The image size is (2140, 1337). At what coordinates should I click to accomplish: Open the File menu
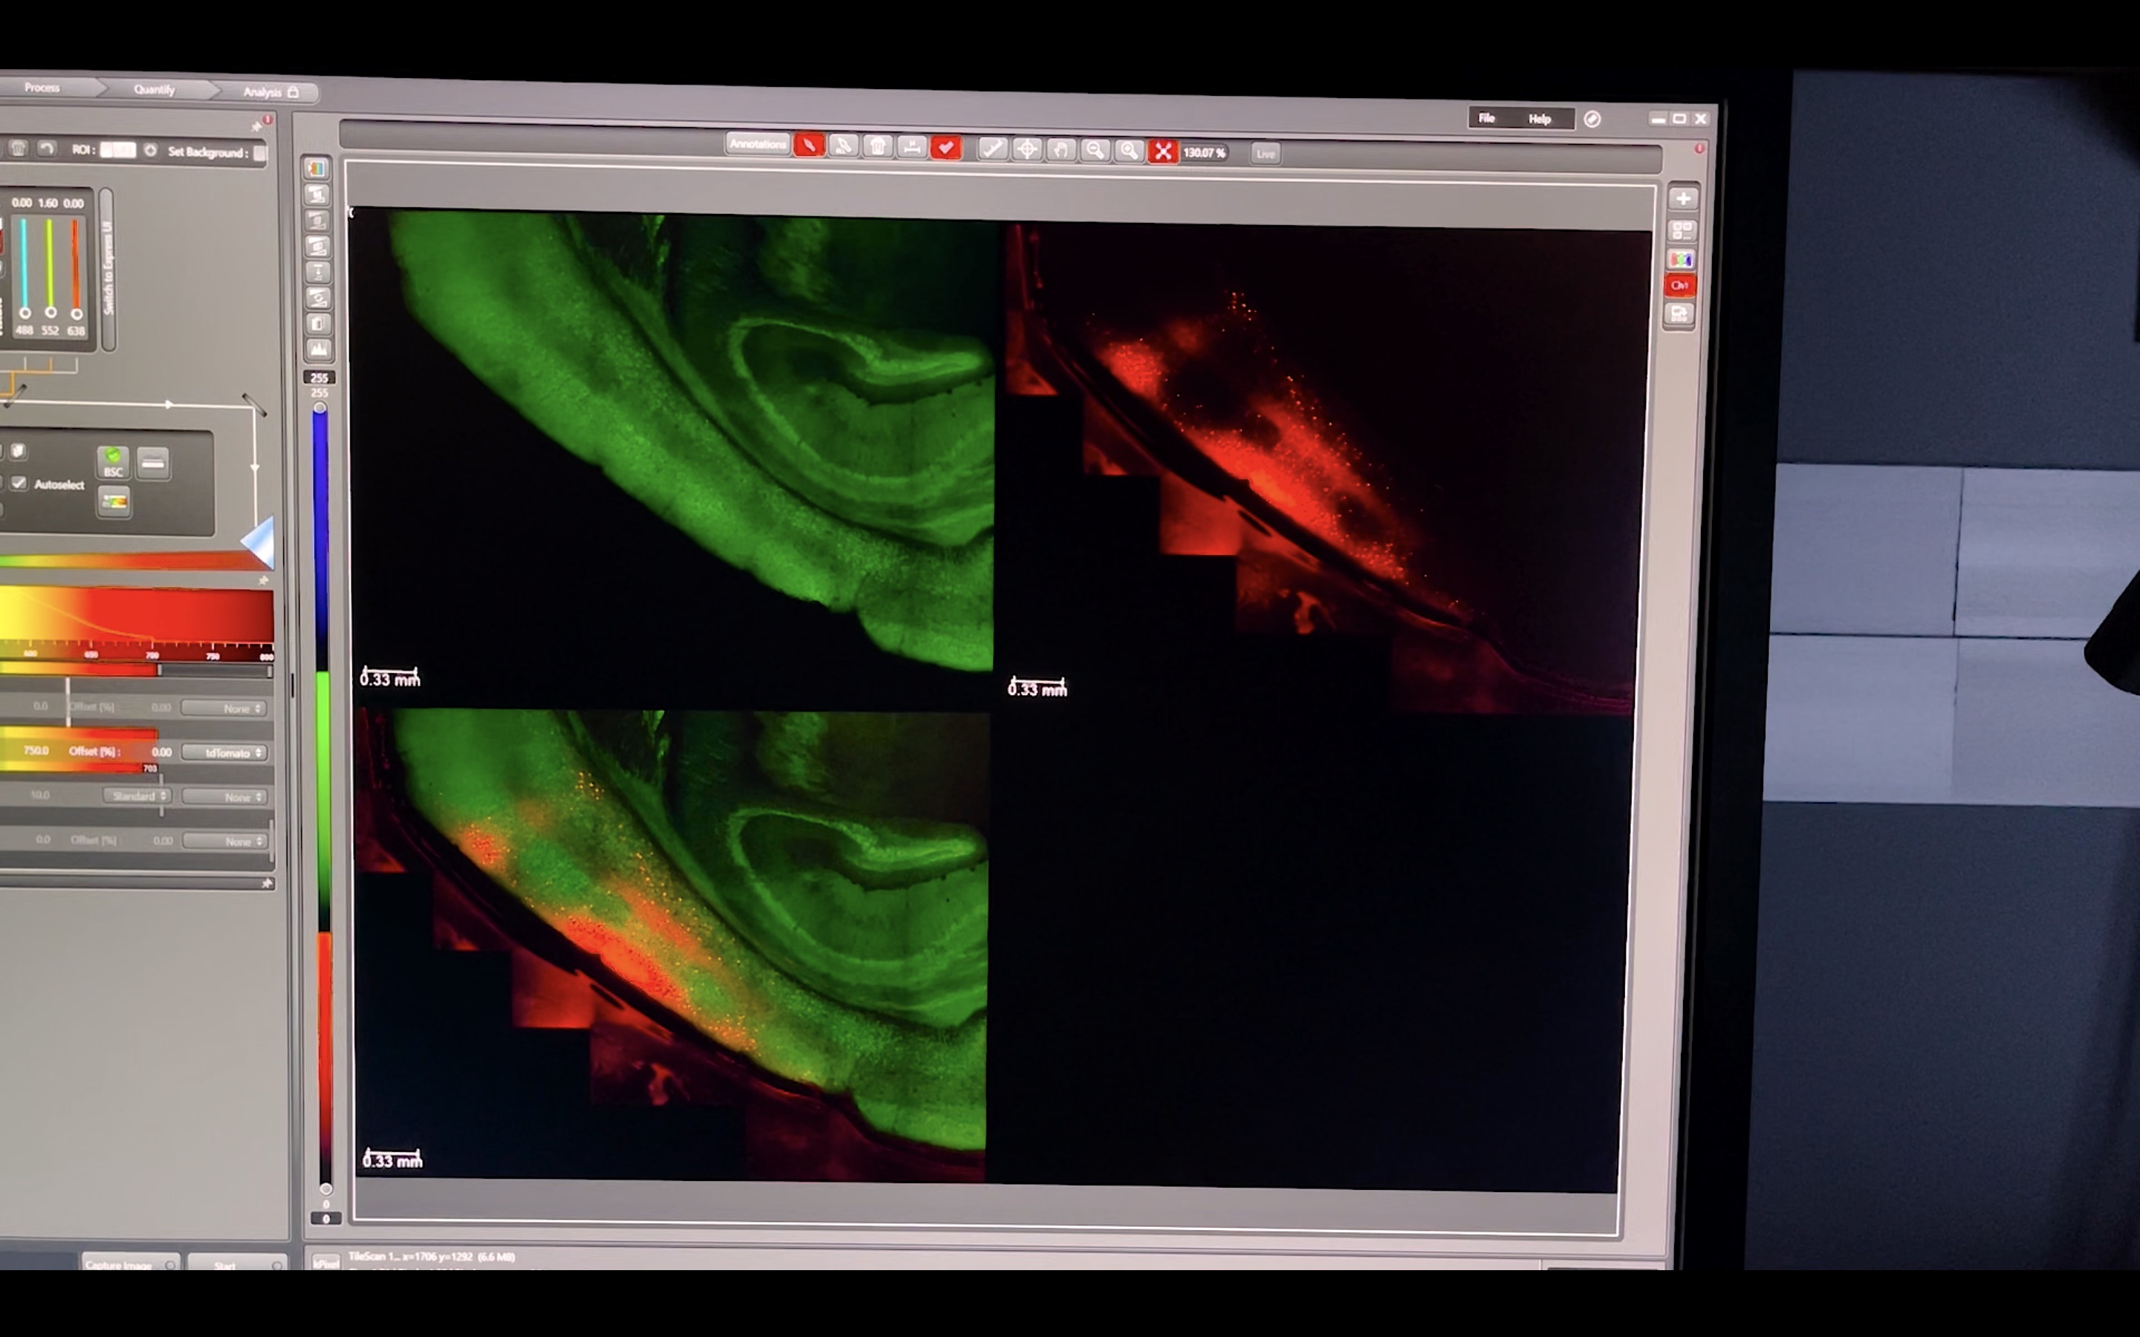point(1487,119)
